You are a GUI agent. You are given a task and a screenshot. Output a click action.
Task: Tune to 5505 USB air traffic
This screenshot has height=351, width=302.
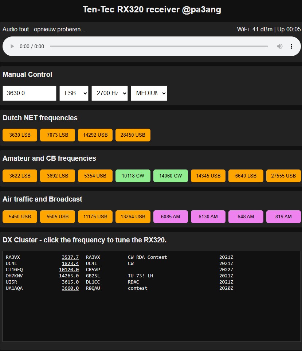pos(58,217)
